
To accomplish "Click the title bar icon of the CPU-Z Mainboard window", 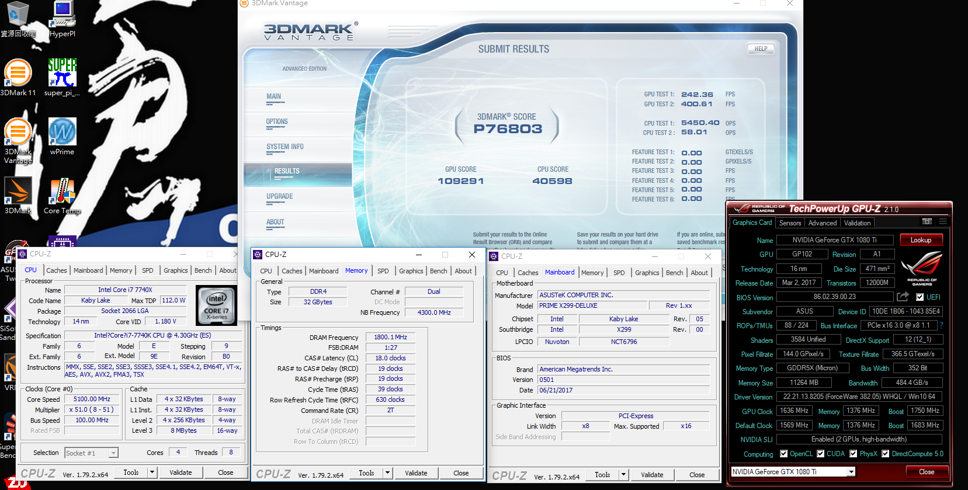I will pyautogui.click(x=494, y=256).
